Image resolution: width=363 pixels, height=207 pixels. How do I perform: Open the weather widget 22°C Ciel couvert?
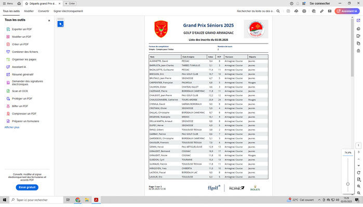(x=301, y=200)
